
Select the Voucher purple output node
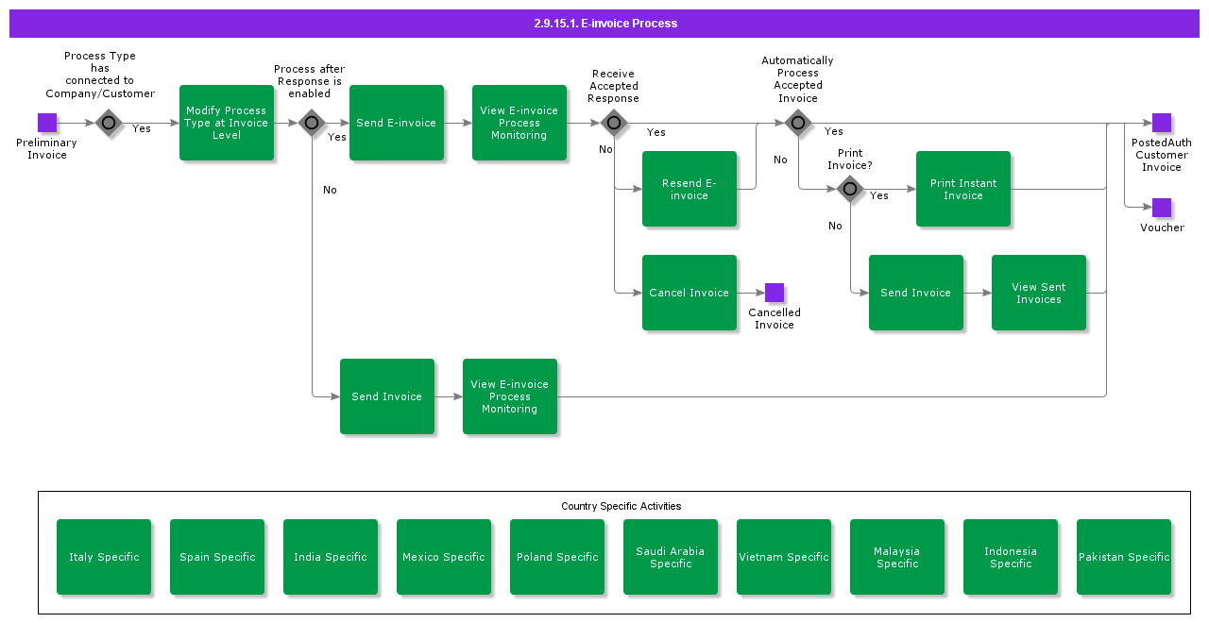coord(1162,208)
